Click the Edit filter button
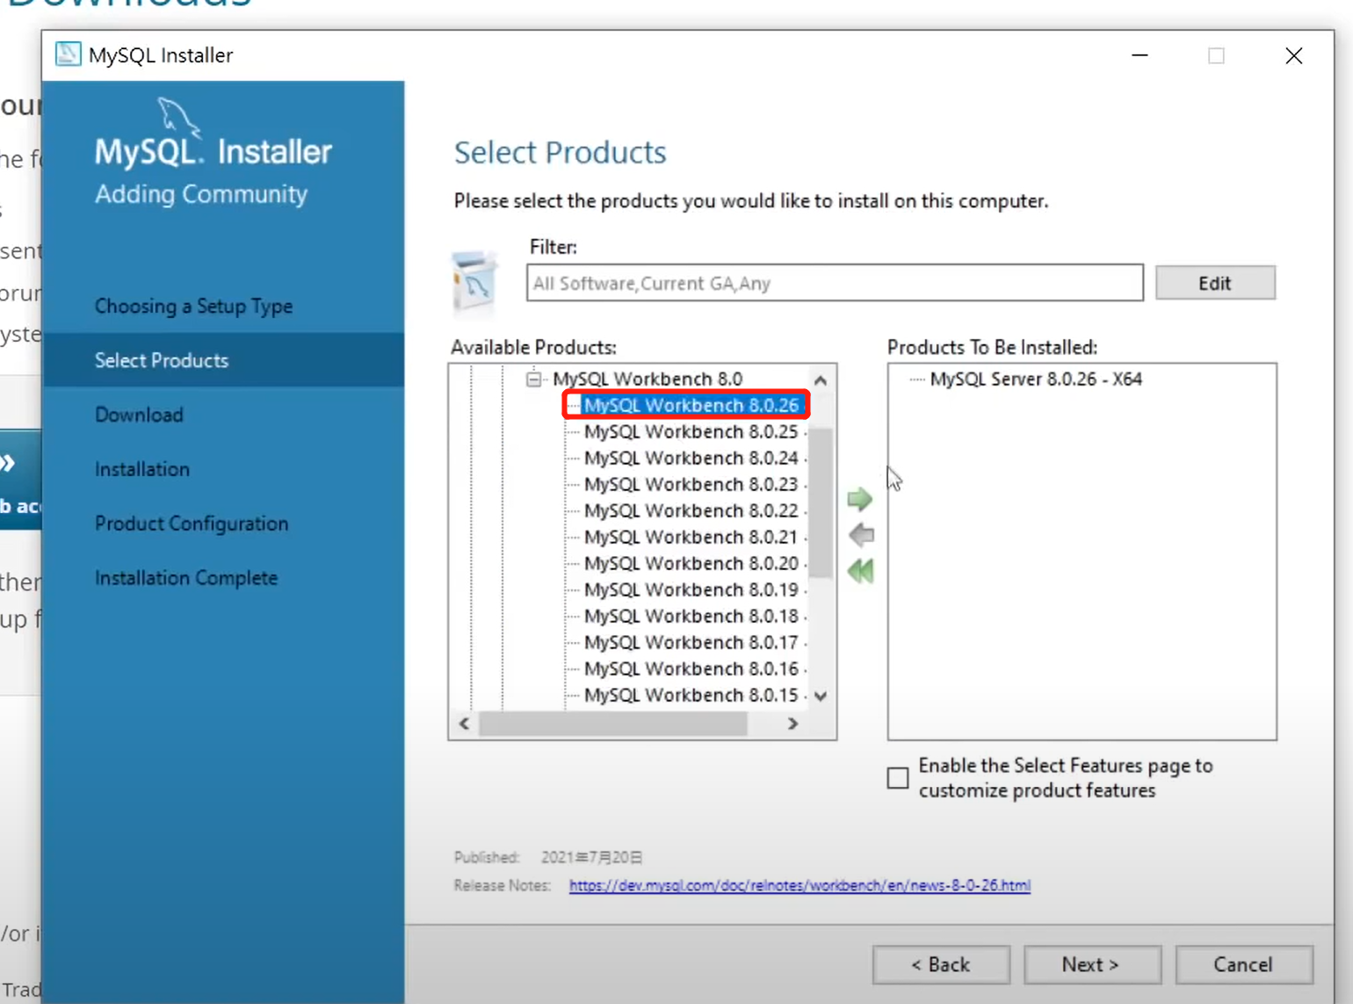The width and height of the screenshot is (1353, 1004). 1215,283
